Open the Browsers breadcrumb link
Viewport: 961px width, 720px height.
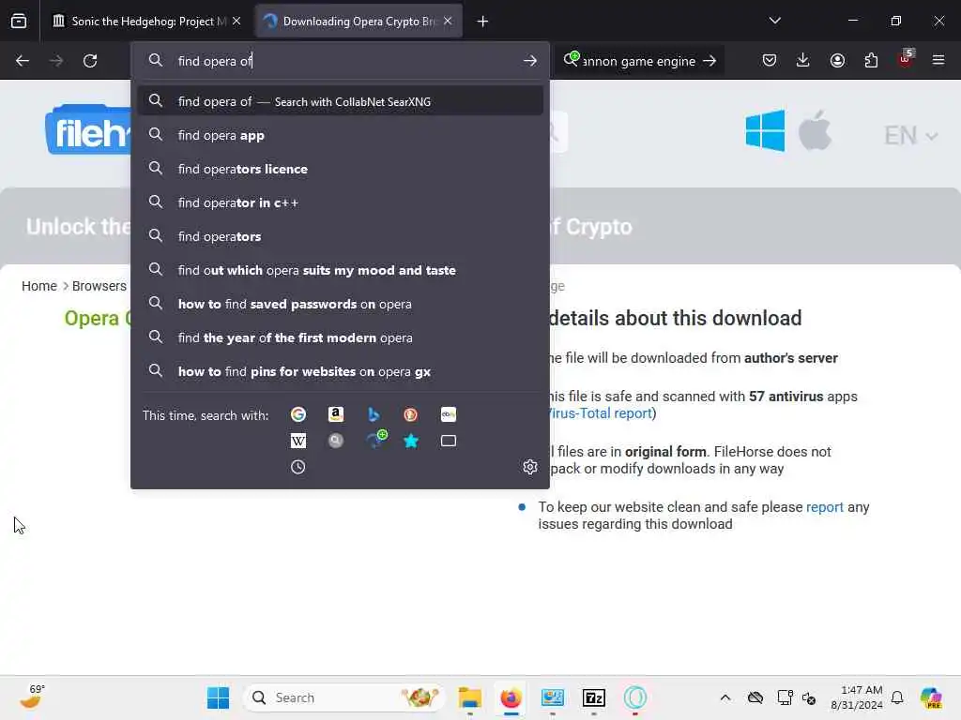99,286
